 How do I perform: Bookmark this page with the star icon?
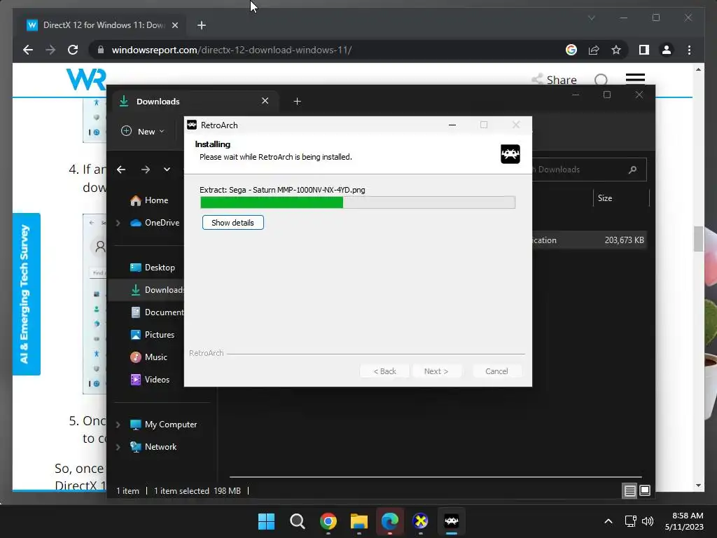click(x=616, y=50)
